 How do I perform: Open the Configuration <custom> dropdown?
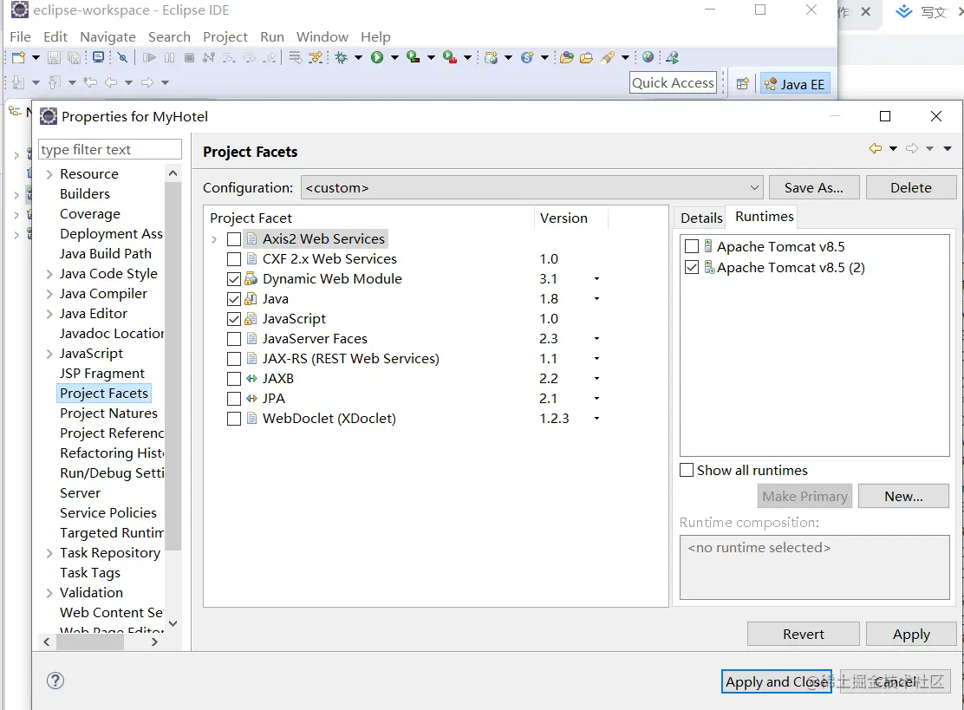pos(531,187)
